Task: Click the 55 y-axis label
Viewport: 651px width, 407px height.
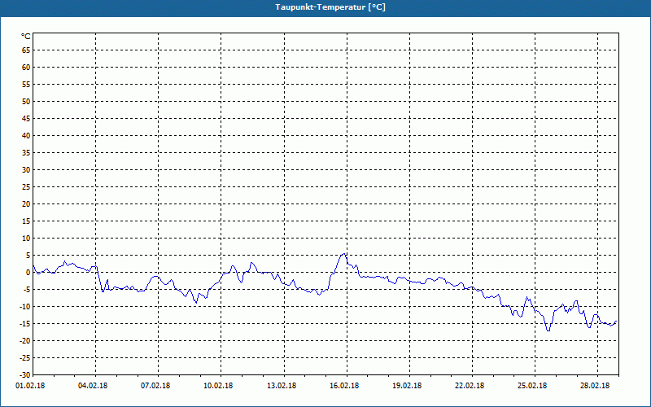Action: pos(26,85)
